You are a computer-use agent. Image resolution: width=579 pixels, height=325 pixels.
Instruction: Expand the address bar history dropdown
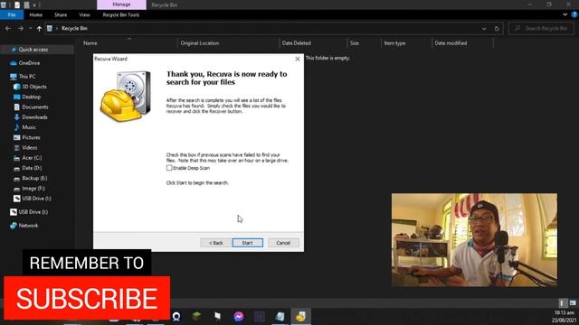[x=484, y=28]
